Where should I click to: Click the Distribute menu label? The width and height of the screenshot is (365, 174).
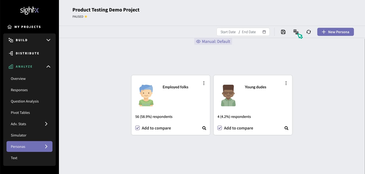point(27,53)
